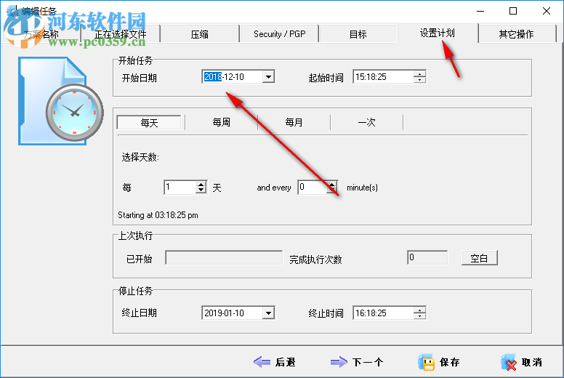Open the 其它操作 tab
This screenshot has height=378, width=564.
[x=516, y=34]
